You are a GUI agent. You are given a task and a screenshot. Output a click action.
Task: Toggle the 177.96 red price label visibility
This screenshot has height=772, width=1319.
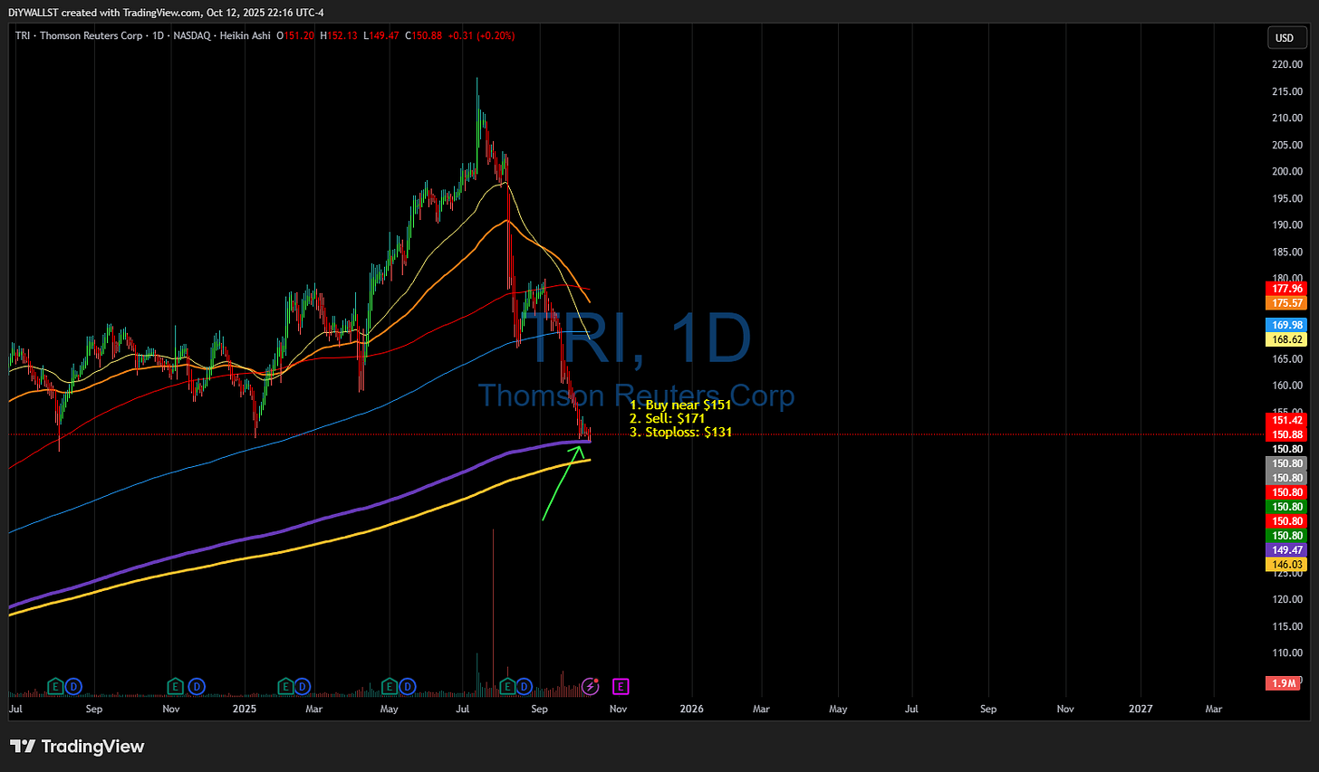click(1286, 289)
